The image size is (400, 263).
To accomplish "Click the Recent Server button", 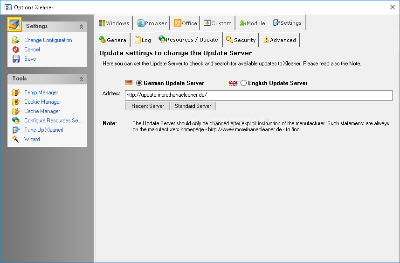I will (147, 106).
